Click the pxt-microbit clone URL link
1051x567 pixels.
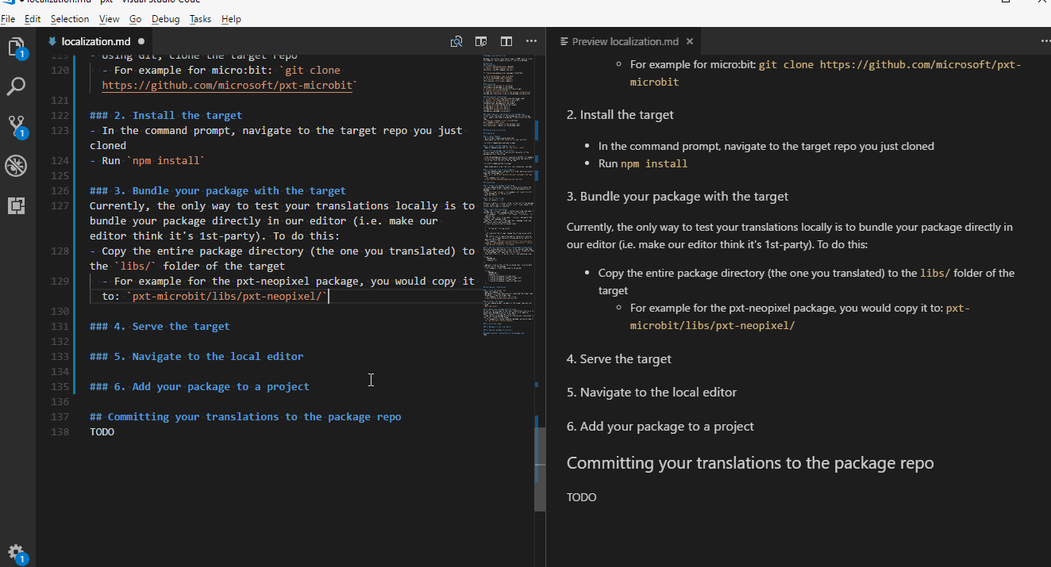228,85
